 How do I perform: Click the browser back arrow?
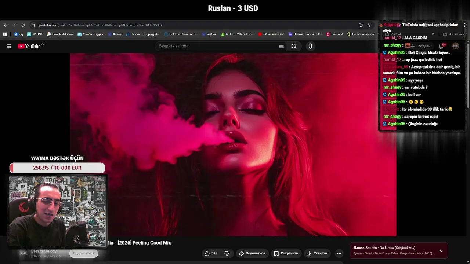point(5,25)
